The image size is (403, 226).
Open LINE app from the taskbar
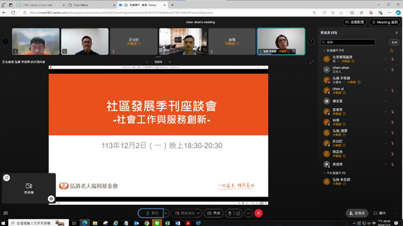[x=157, y=223]
